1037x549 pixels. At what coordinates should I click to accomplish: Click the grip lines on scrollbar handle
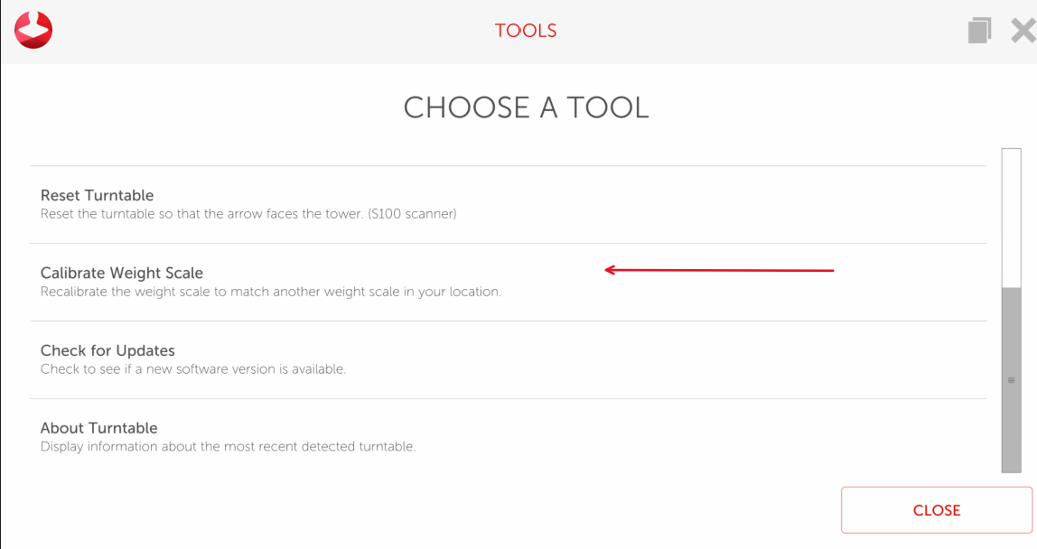[1011, 380]
